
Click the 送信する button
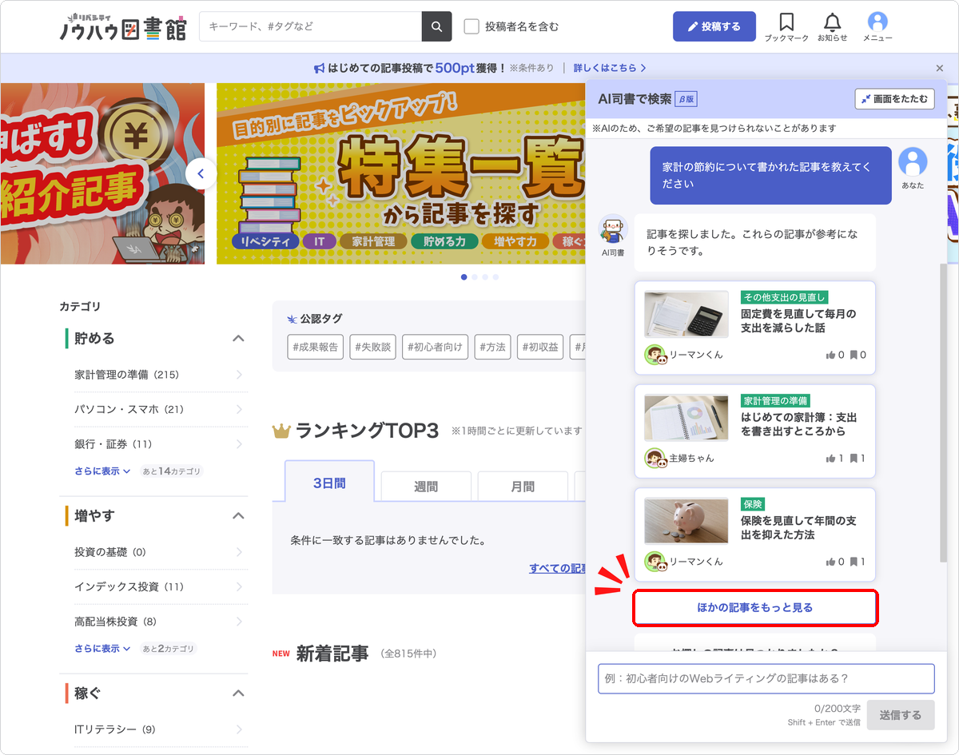(901, 715)
